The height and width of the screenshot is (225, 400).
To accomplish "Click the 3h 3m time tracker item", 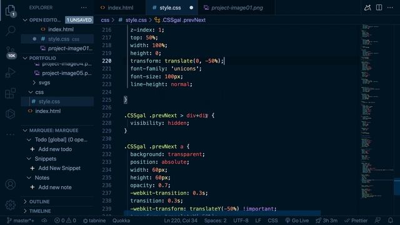I will [326, 221].
